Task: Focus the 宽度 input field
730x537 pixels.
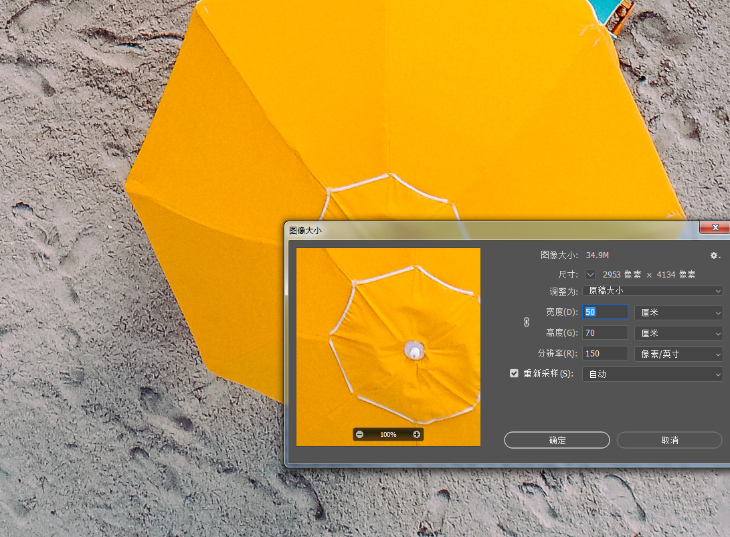Action: [606, 312]
